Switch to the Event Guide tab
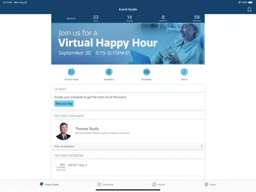The height and width of the screenshot is (192, 256). tap(49, 185)
